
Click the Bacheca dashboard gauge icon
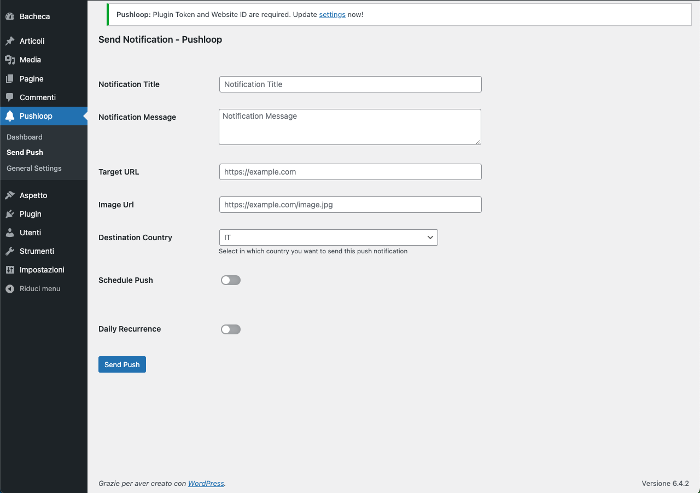tap(10, 16)
